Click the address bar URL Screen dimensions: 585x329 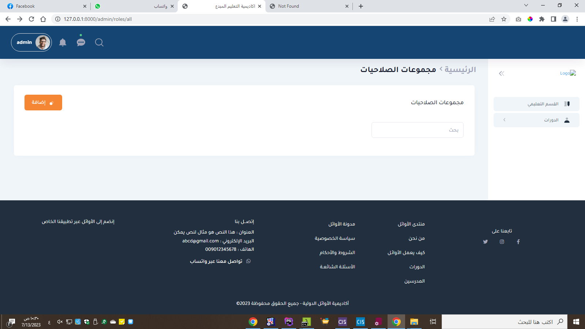98,19
